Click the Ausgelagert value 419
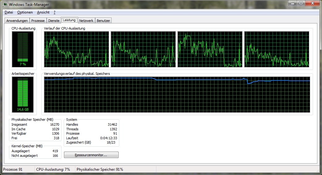The width and height of the screenshot is (322, 175). [55, 151]
